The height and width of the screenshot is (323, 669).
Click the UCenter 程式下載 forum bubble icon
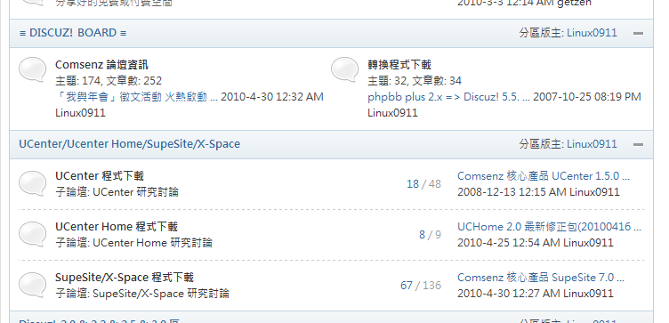click(32, 183)
